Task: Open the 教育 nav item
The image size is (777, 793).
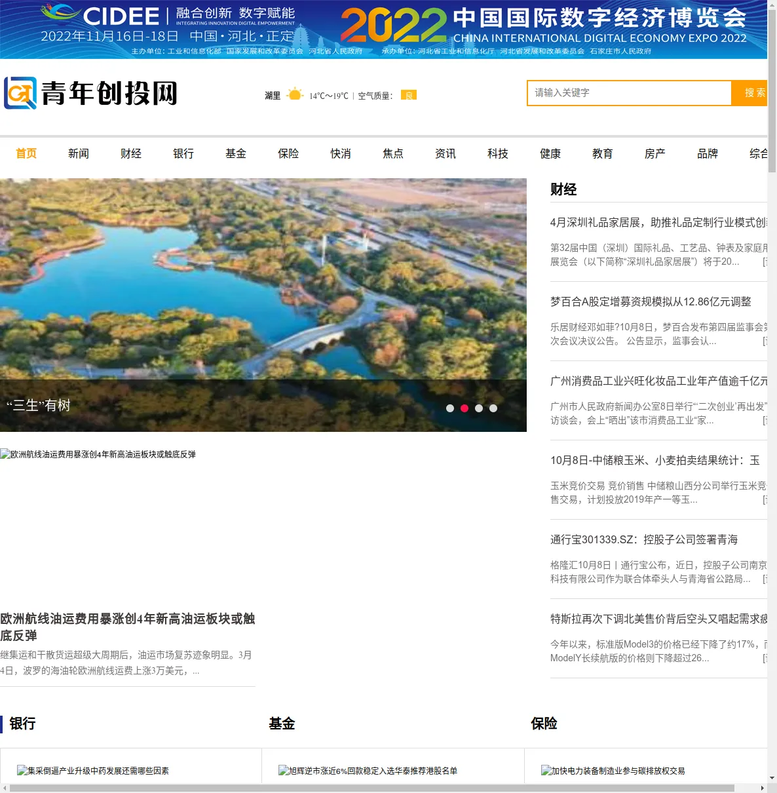Action: coord(603,153)
